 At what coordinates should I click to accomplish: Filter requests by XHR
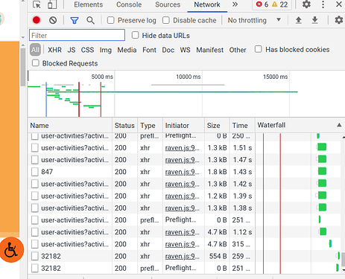point(54,50)
